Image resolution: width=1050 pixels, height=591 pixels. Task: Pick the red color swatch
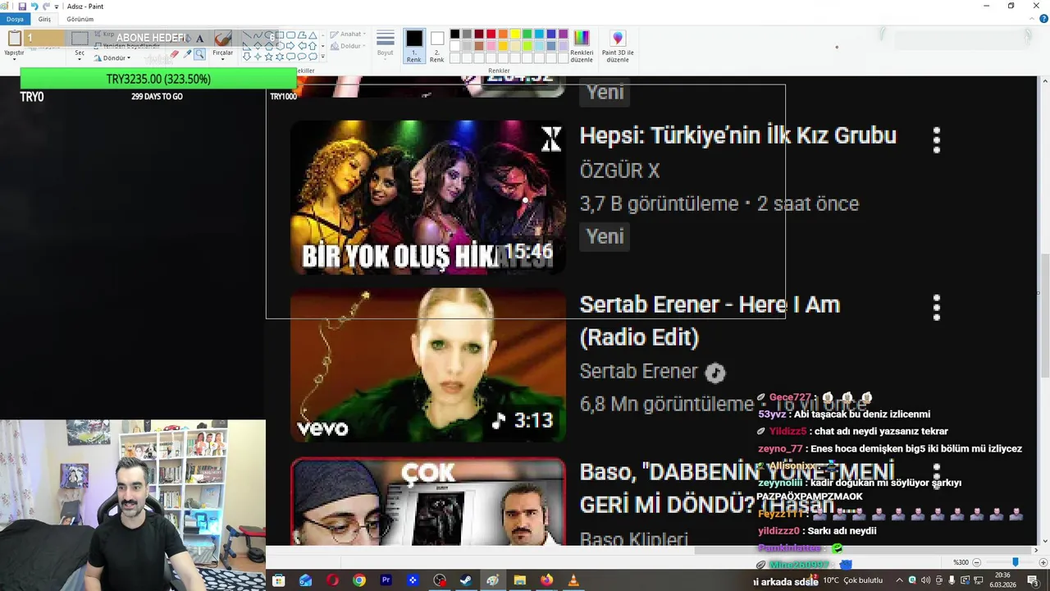[x=491, y=34]
